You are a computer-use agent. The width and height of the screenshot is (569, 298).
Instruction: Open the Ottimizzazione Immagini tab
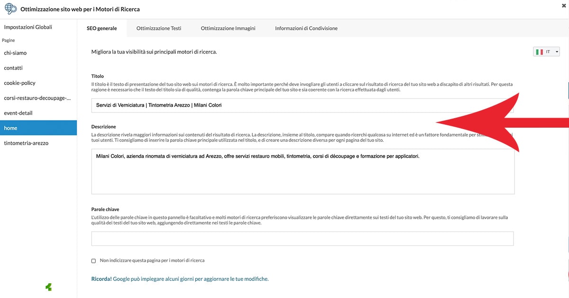[228, 28]
